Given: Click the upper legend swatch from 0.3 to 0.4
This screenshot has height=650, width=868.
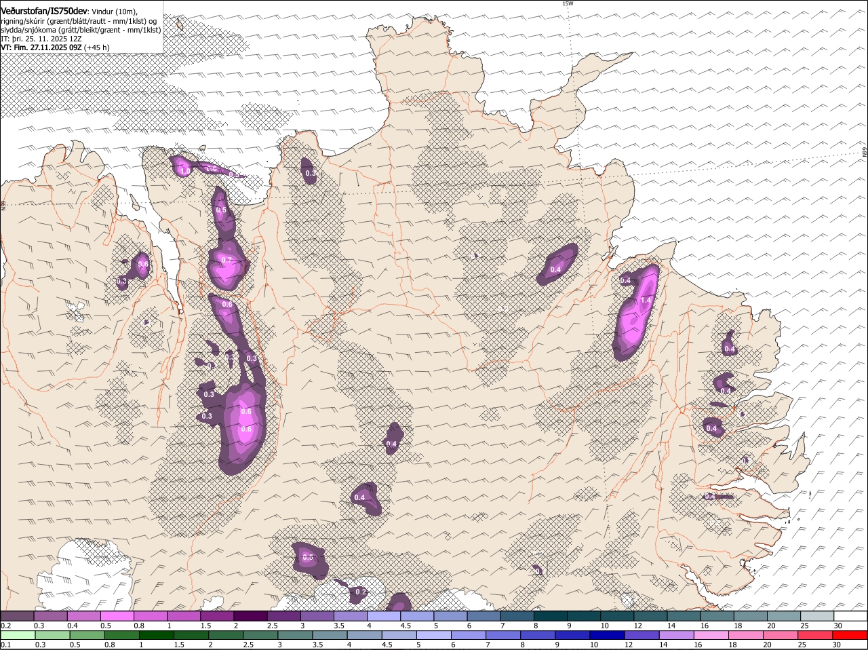Looking at the screenshot, I should pos(51,616).
